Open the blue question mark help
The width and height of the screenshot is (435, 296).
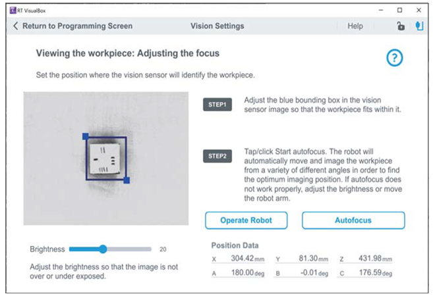pos(394,58)
